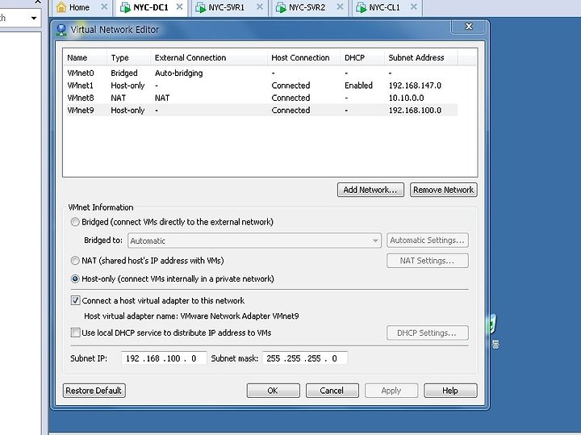Screen dimensions: 581x435
Task: Click Automatic Settings button
Action: 427,241
